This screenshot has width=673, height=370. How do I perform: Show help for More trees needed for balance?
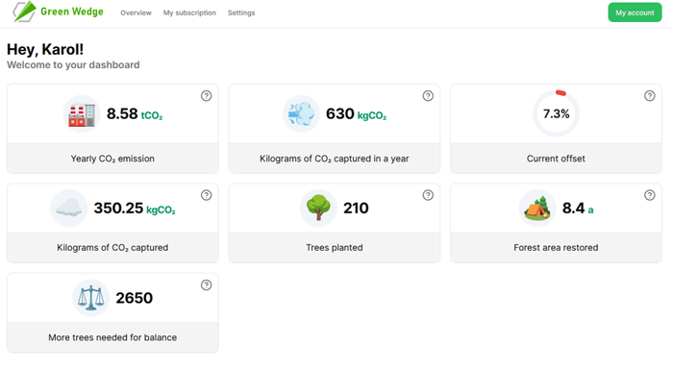(206, 285)
